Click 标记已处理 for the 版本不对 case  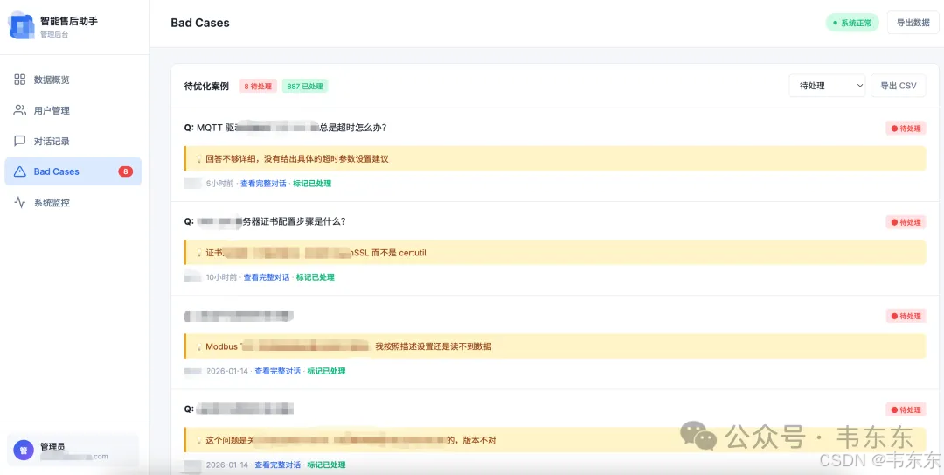click(x=326, y=465)
